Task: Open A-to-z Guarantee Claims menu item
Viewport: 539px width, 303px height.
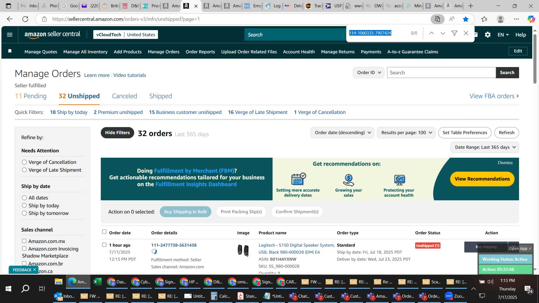Action: (413, 52)
